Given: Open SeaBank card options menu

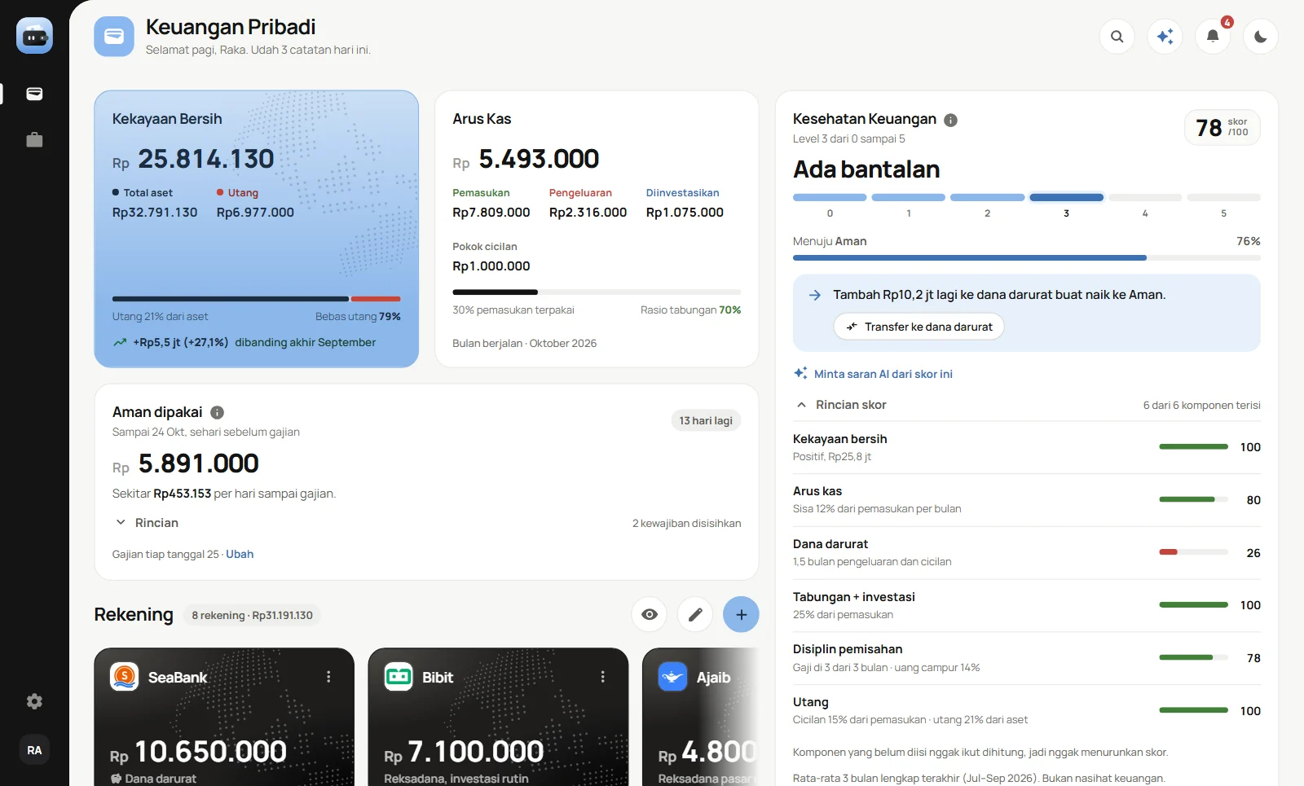Looking at the screenshot, I should [328, 677].
